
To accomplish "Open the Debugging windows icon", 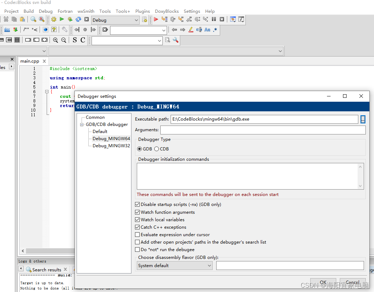I will pyautogui.click(x=233, y=19).
